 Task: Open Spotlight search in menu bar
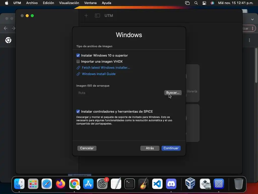(x=196, y=3)
